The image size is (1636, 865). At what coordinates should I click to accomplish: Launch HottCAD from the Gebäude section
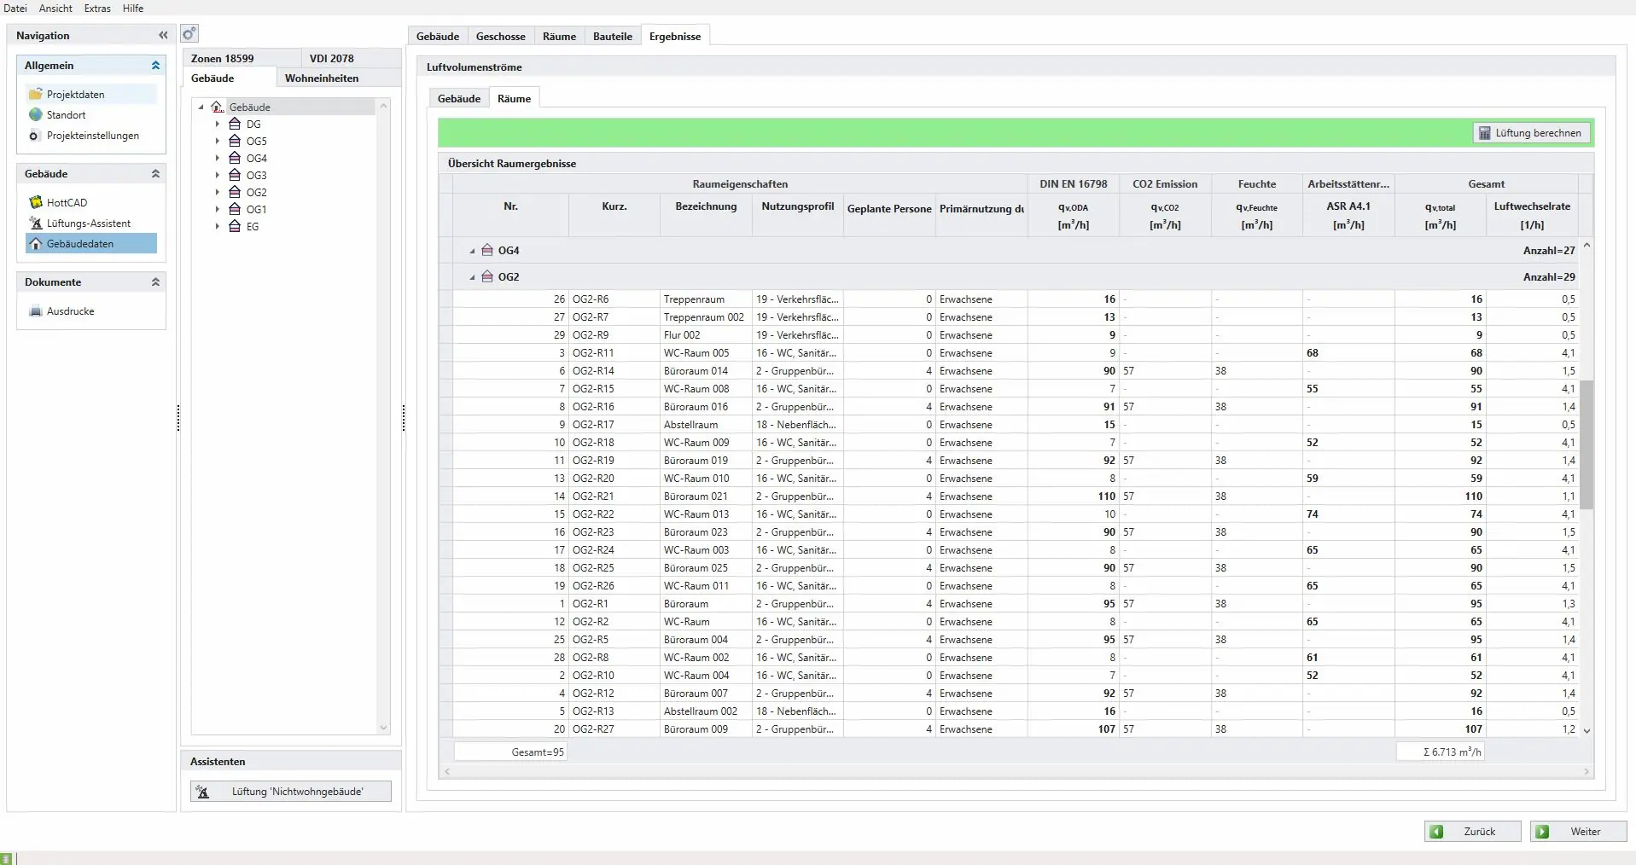coord(67,202)
